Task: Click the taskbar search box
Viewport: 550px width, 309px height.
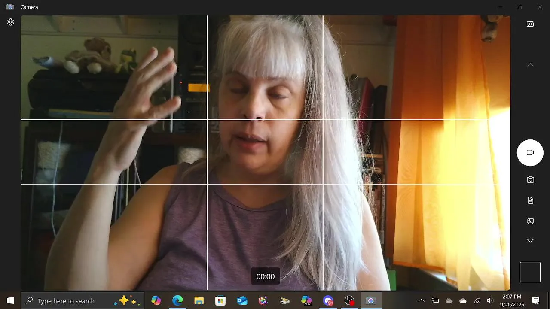Action: point(82,301)
